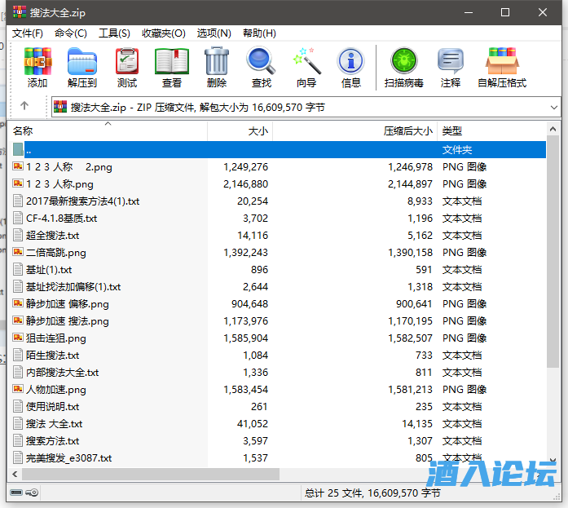Open the 文件(F) menu
This screenshot has height=508, width=568.
click(x=28, y=33)
